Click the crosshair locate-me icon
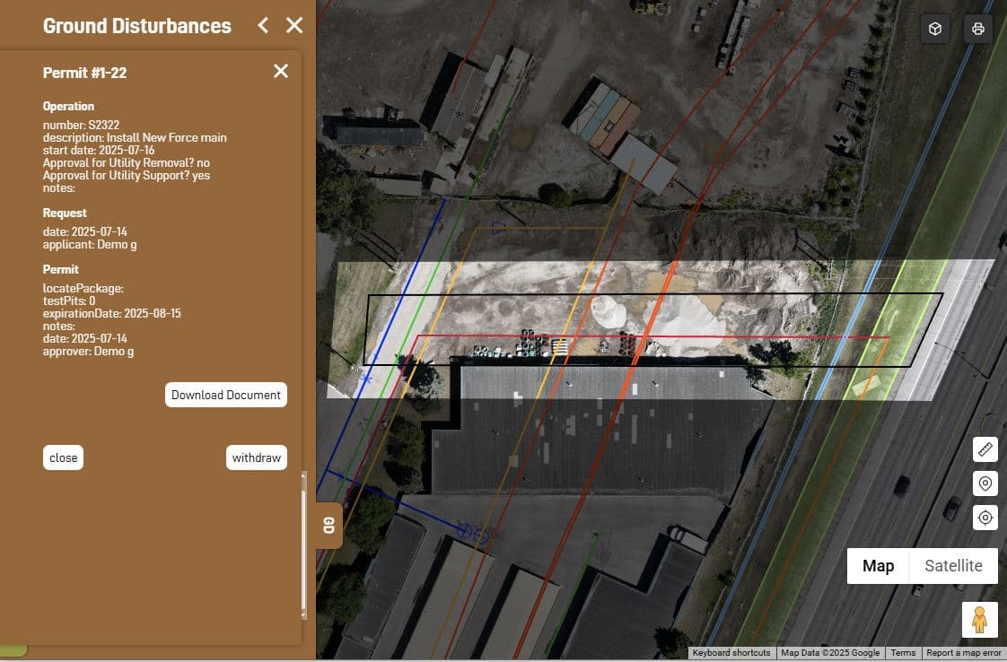 pos(985,518)
